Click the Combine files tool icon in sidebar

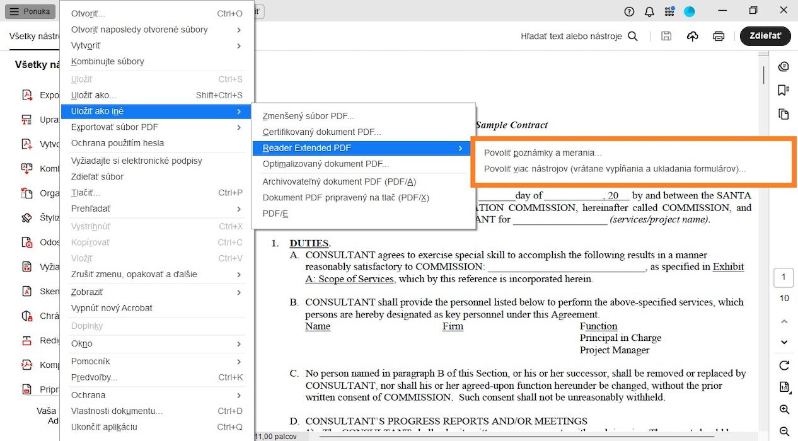27,168
